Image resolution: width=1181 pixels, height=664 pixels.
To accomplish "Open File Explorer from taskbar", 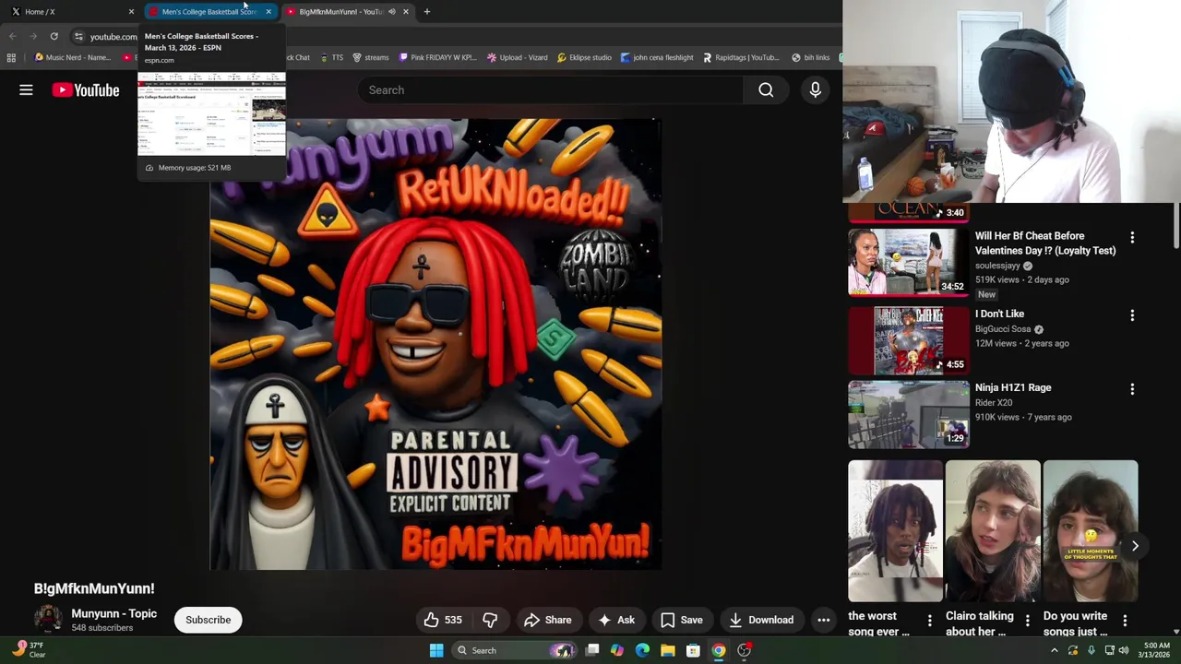I will tap(668, 650).
